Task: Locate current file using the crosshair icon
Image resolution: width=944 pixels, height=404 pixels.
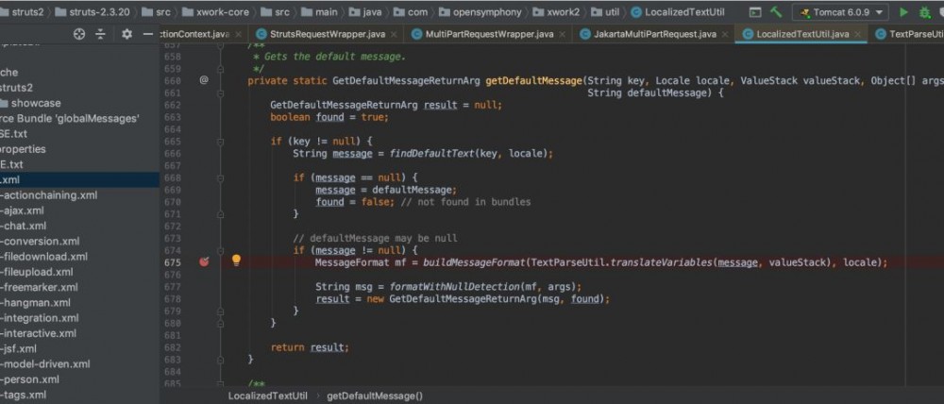Action: click(79, 34)
